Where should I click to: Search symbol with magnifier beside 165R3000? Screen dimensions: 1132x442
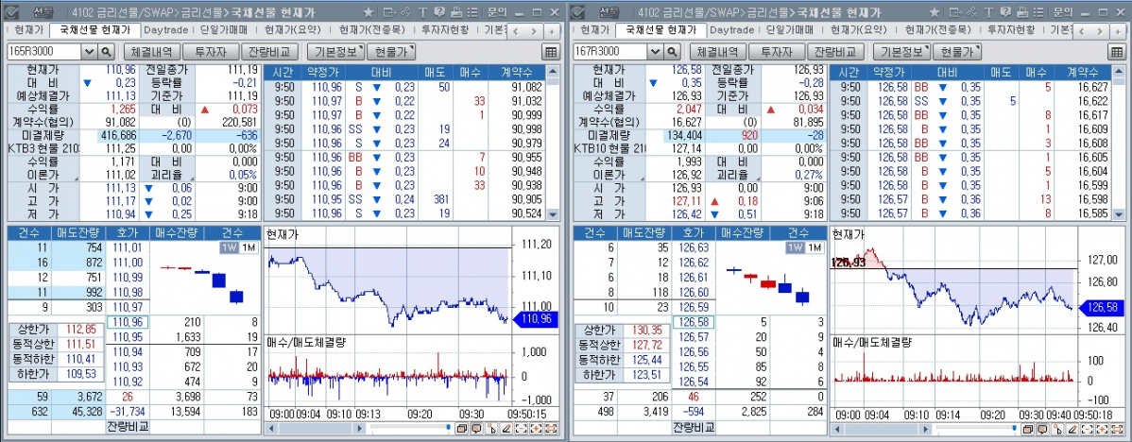point(106,52)
